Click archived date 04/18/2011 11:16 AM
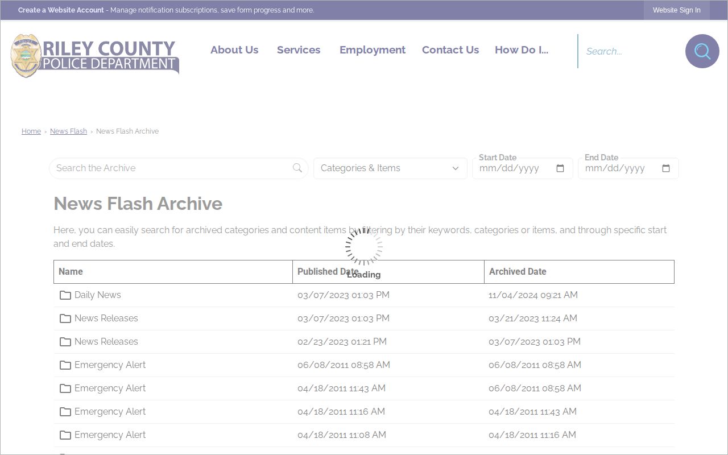The height and width of the screenshot is (455, 728). 532,435
